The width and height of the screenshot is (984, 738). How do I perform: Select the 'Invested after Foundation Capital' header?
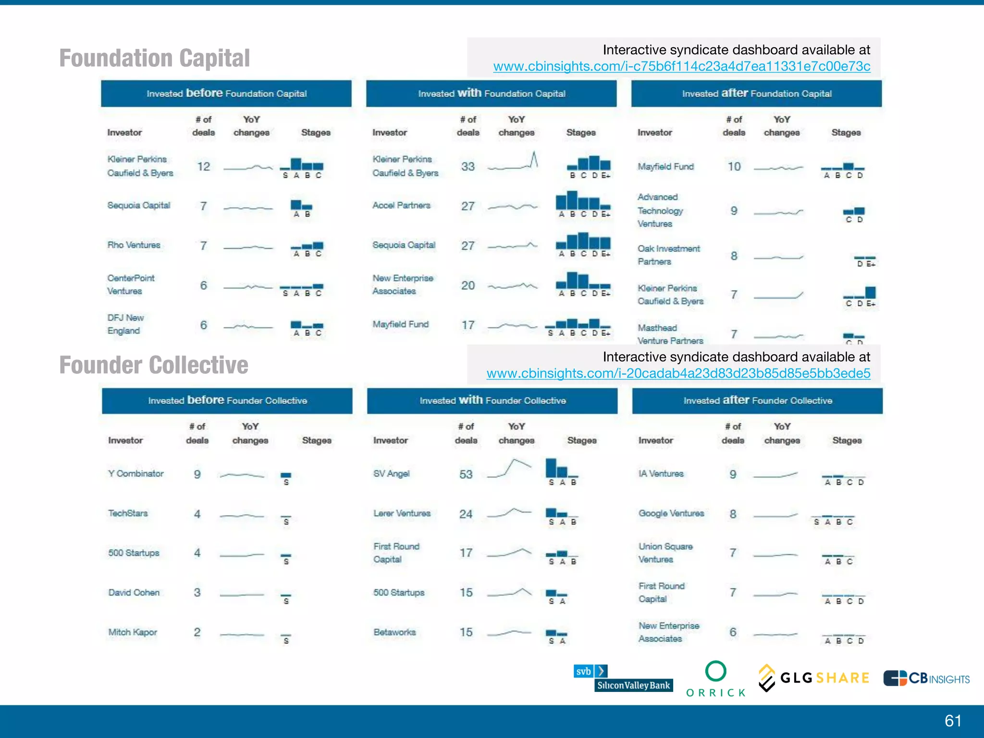[757, 93]
